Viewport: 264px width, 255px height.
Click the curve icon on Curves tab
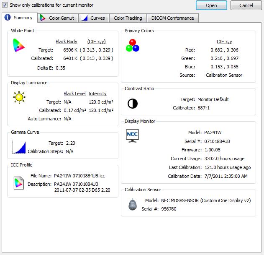tap(84, 18)
